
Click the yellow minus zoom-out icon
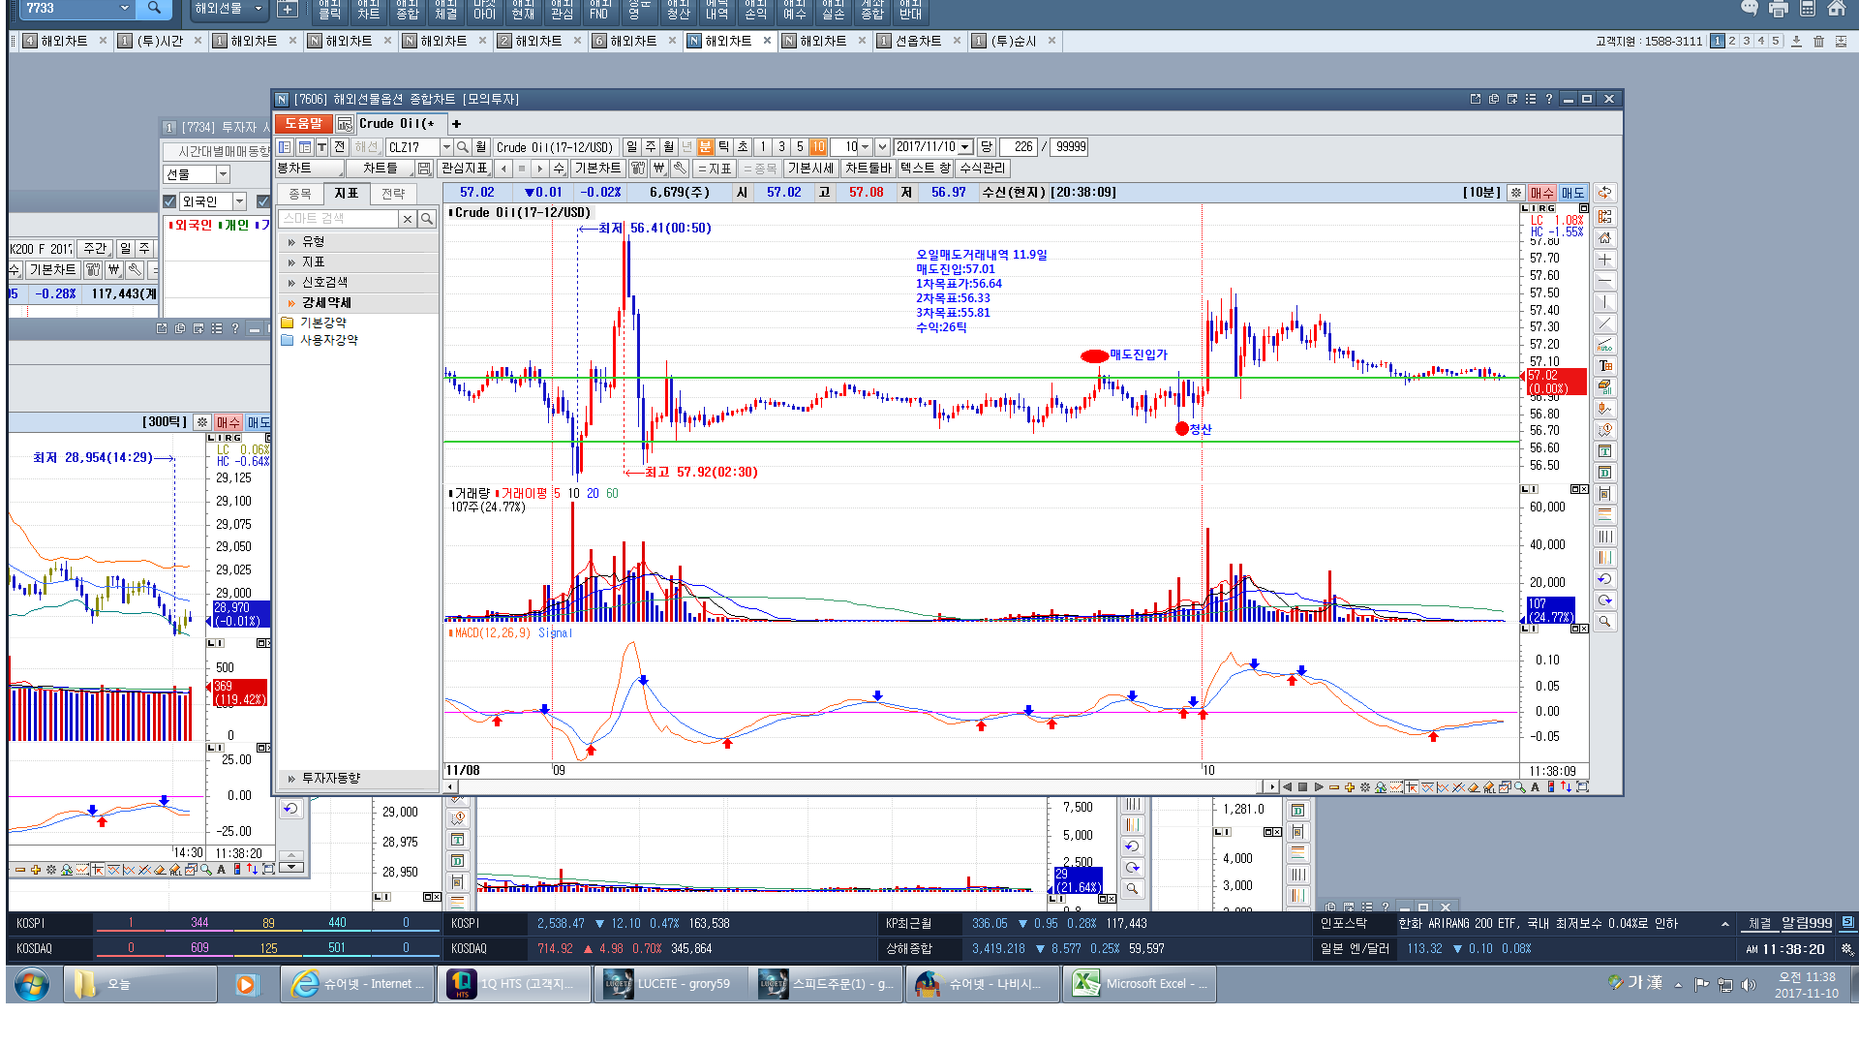pyautogui.click(x=1334, y=787)
